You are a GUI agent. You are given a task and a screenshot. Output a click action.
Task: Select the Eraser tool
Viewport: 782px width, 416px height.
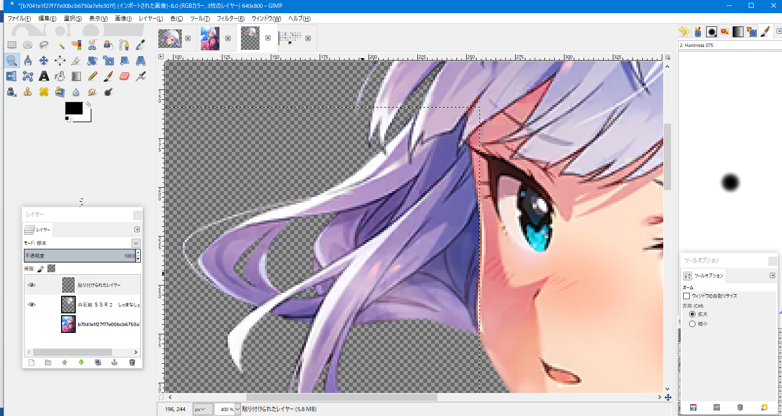[125, 76]
